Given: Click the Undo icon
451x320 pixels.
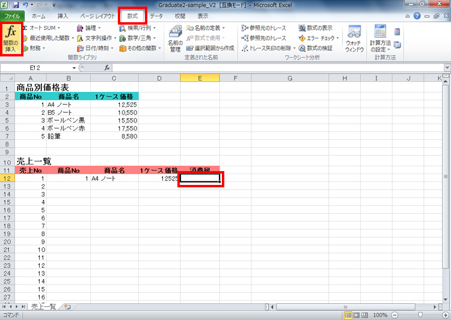Looking at the screenshot, I should pos(25,5).
